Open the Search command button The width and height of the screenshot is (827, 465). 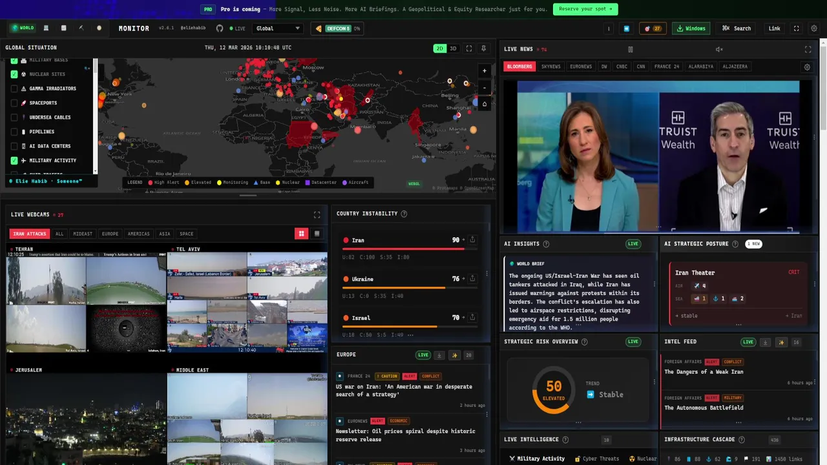click(737, 28)
